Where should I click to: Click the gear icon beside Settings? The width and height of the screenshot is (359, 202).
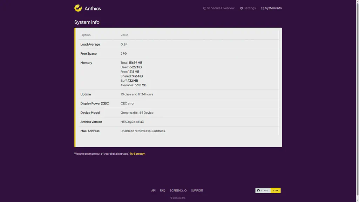tap(241, 8)
